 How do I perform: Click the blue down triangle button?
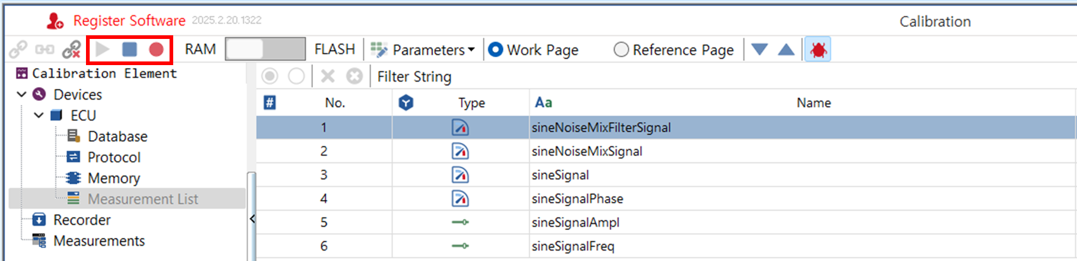tap(759, 49)
